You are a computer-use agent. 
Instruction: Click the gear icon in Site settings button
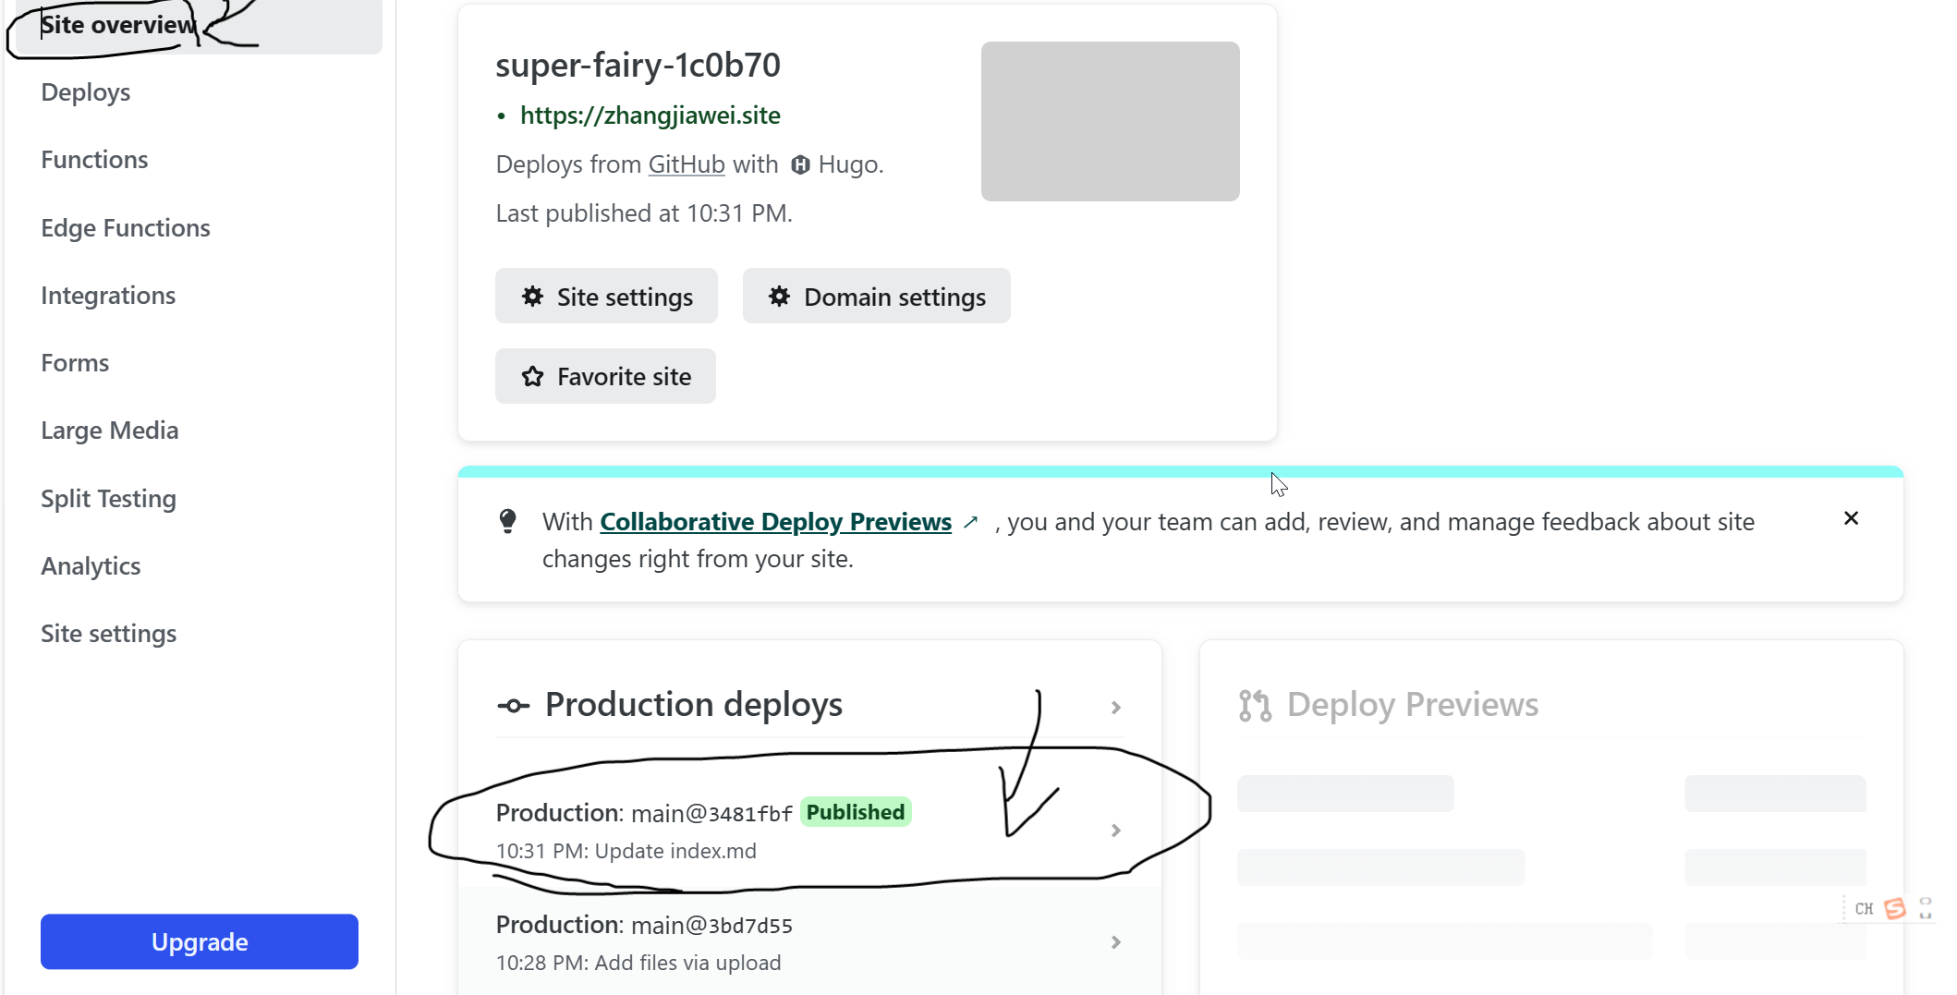pos(532,297)
